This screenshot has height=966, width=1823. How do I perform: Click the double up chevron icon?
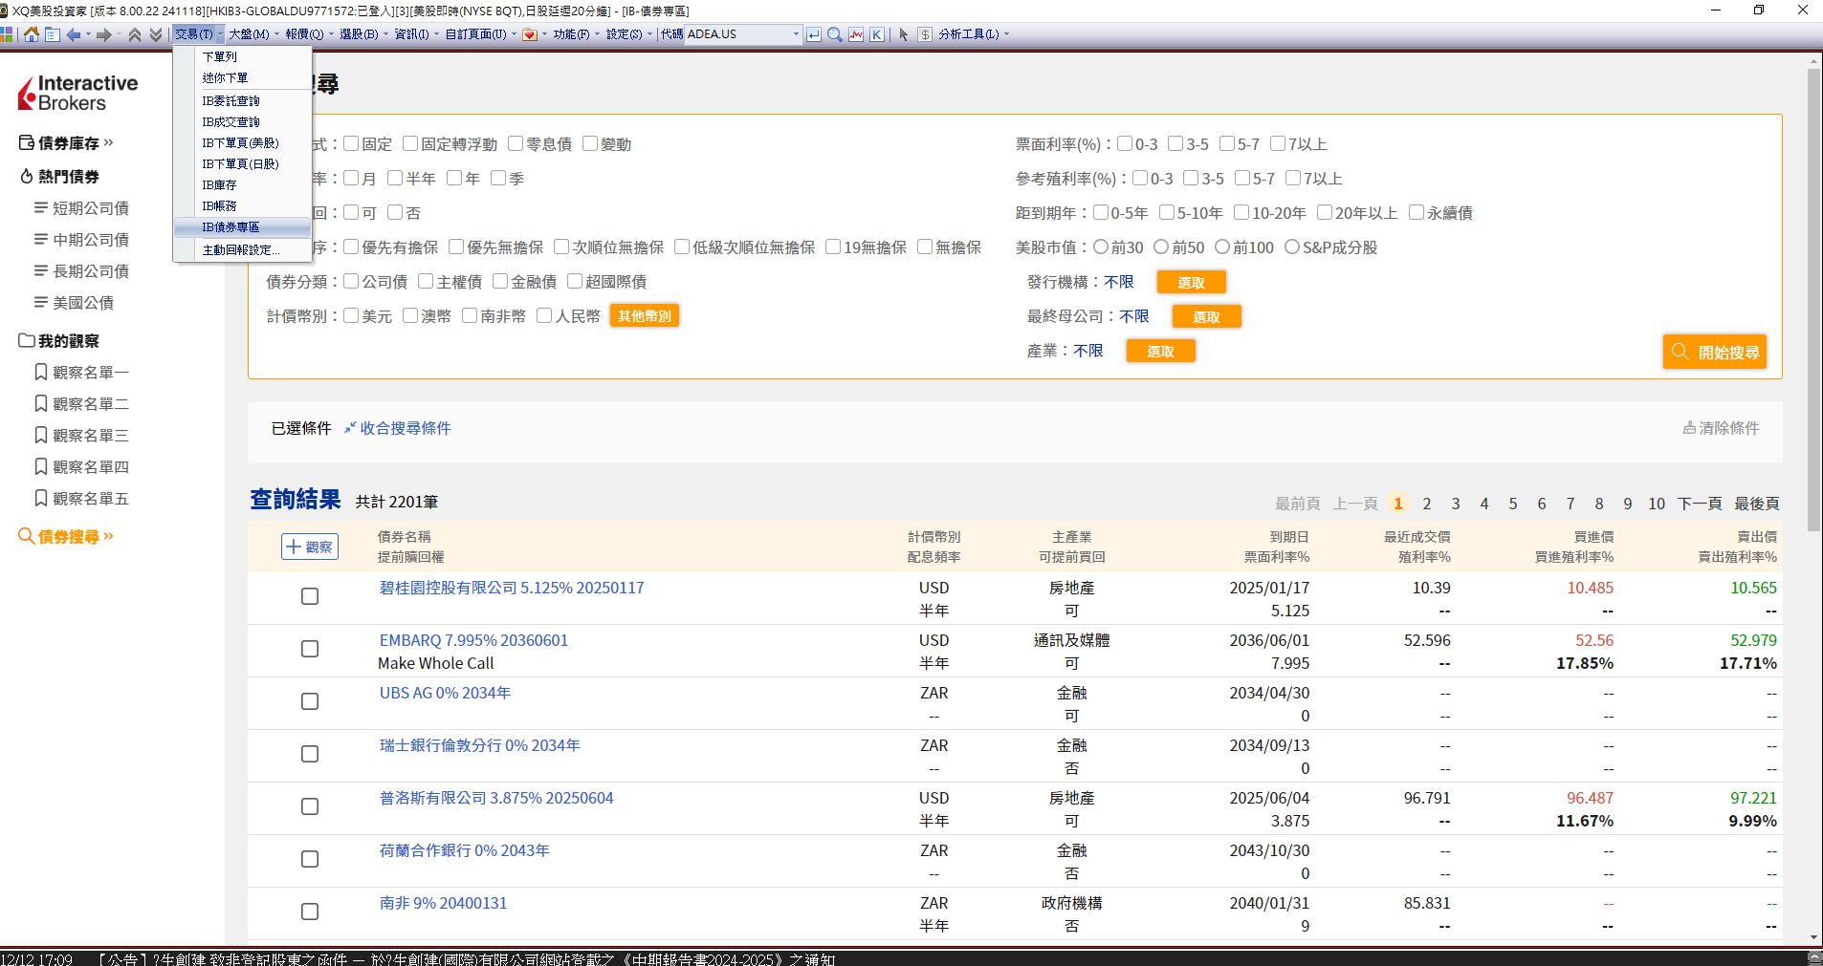click(135, 34)
